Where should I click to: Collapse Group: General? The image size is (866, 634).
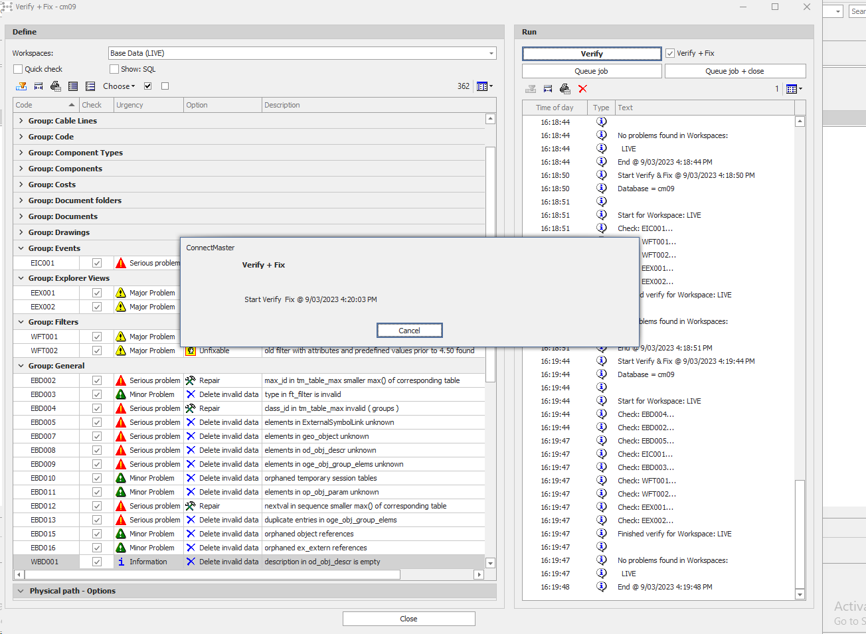click(x=21, y=366)
